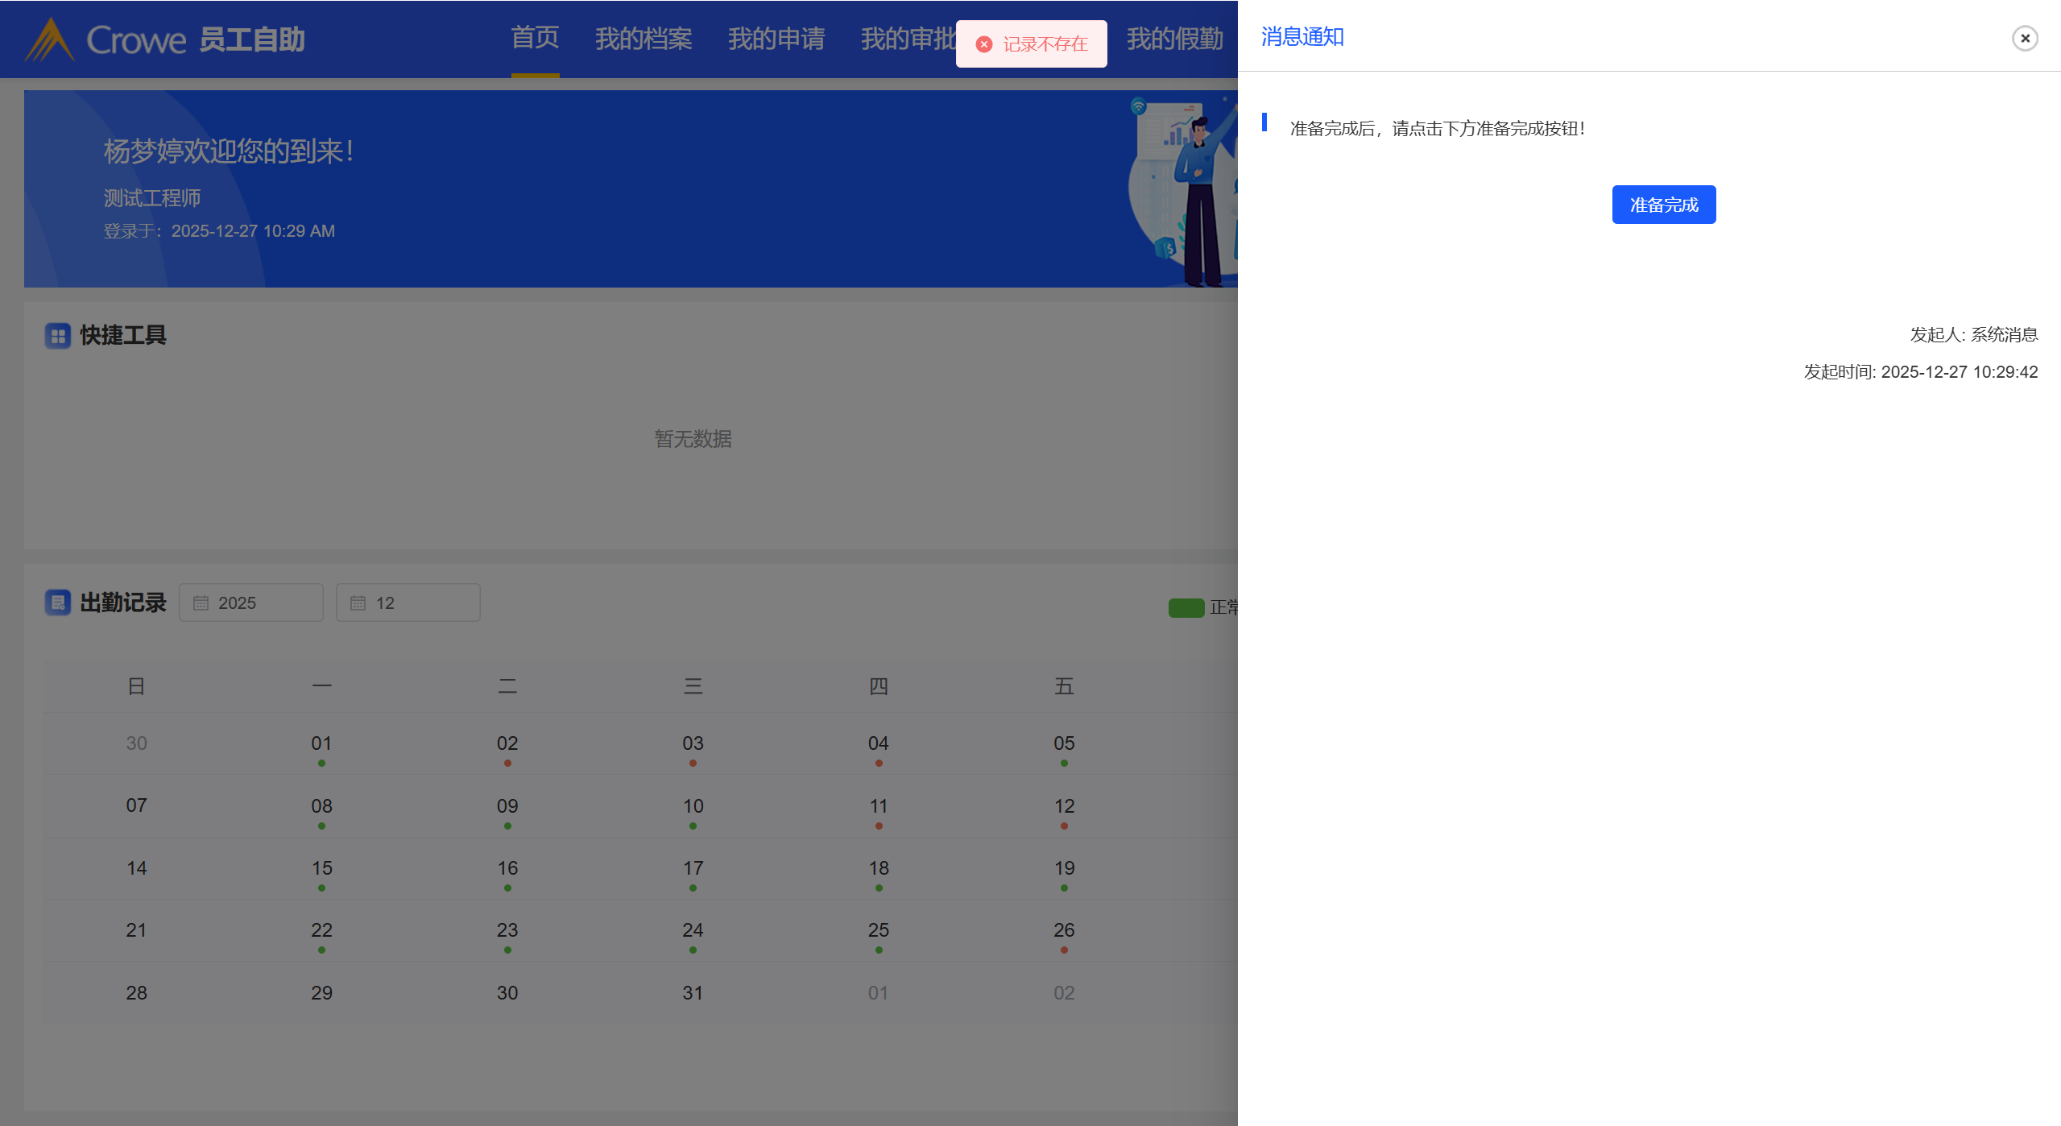Open the 我的档案 menu
The width and height of the screenshot is (2061, 1126).
point(644,38)
